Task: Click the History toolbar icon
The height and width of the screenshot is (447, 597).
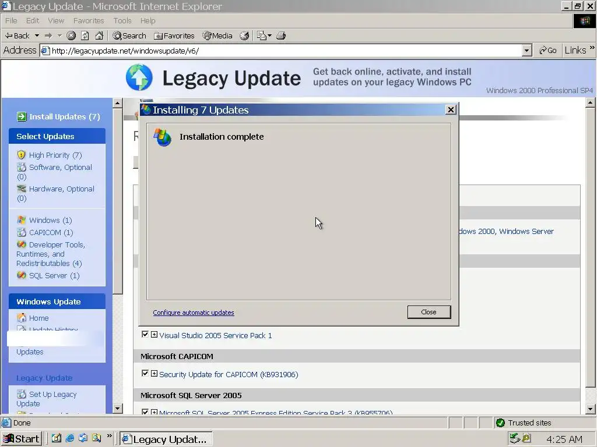Action: (x=244, y=36)
